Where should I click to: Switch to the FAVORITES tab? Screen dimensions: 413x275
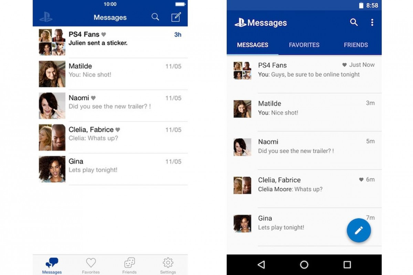[304, 45]
